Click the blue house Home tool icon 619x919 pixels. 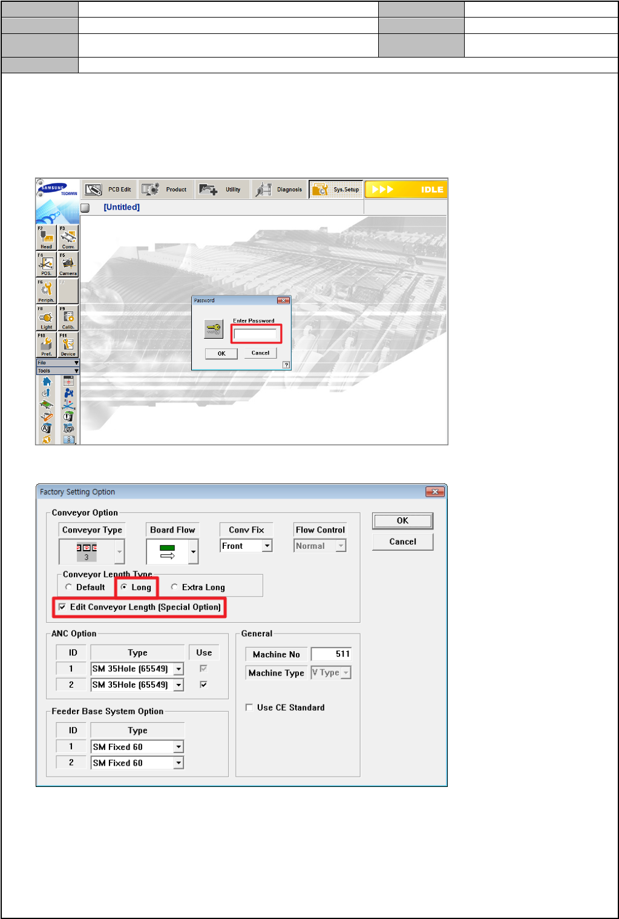(47, 381)
